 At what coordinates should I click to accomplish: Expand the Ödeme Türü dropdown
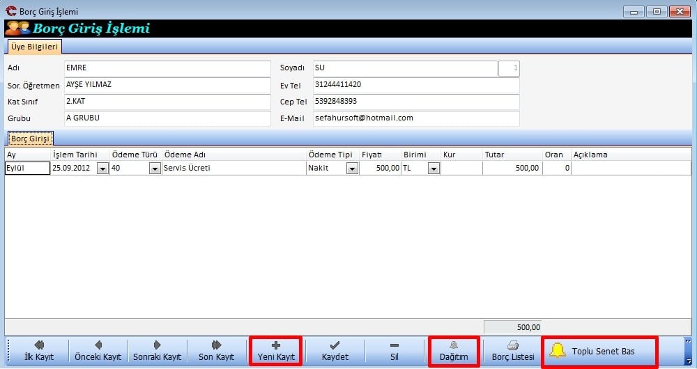click(155, 168)
